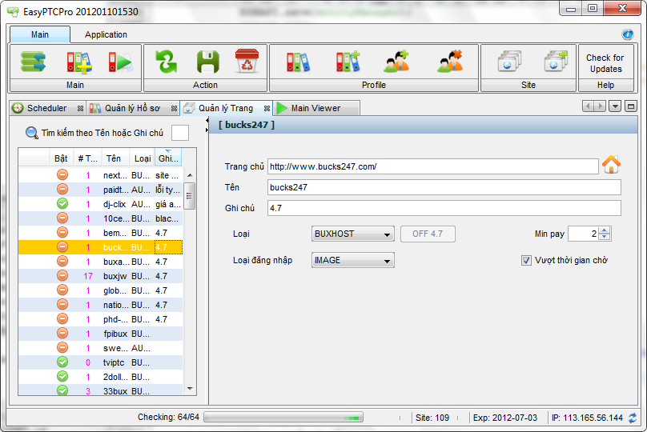Click the stacked site windows icon

[x=509, y=62]
